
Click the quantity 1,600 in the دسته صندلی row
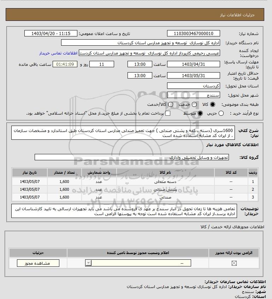coord(64,182)
